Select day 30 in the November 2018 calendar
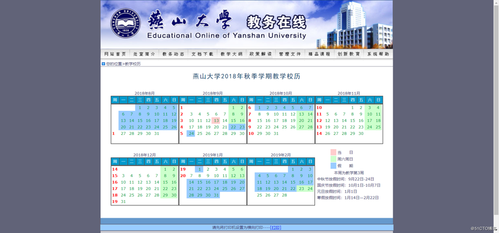 [x=360, y=133]
